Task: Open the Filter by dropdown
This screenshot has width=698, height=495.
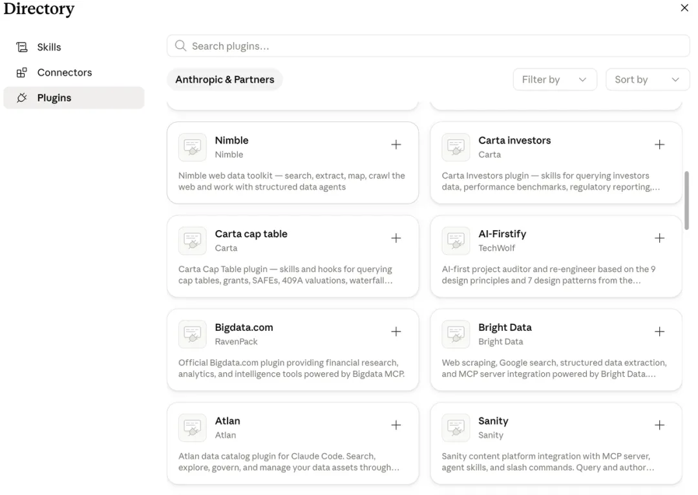Action: tap(555, 79)
